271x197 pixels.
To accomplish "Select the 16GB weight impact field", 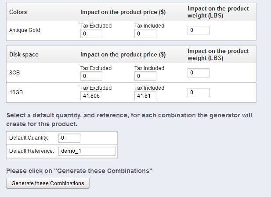I will (x=198, y=93).
